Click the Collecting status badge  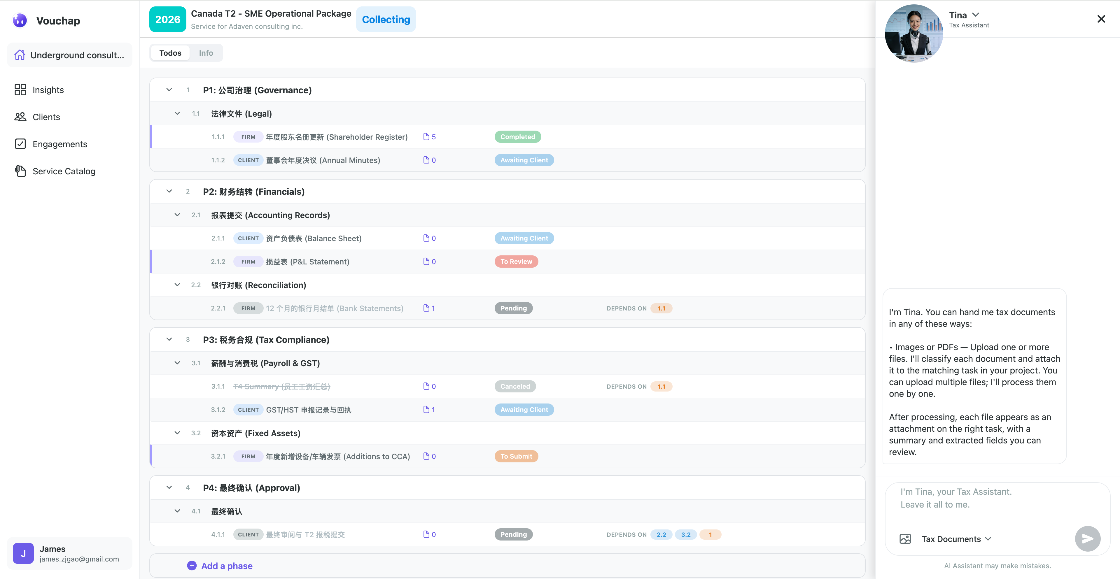[x=386, y=19]
